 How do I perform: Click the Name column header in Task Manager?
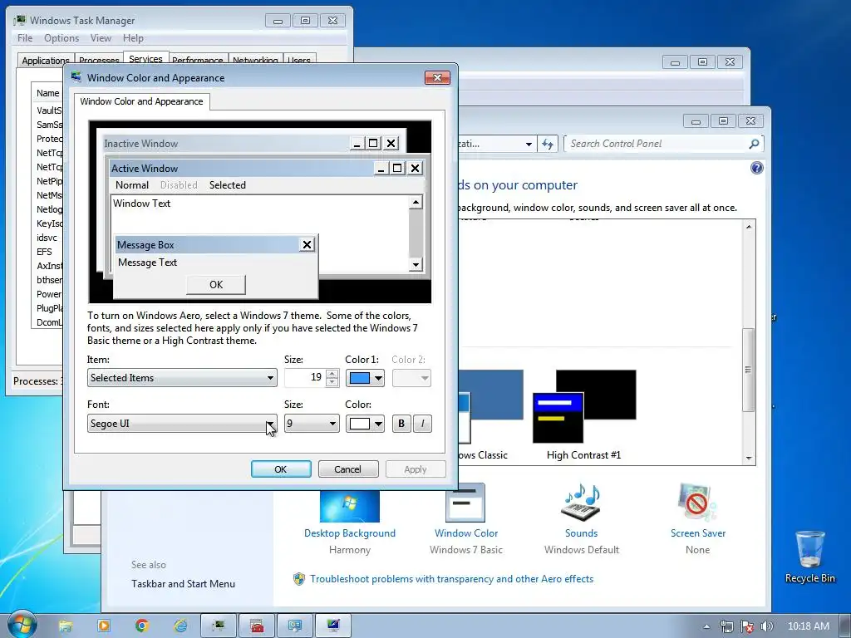[x=47, y=93]
